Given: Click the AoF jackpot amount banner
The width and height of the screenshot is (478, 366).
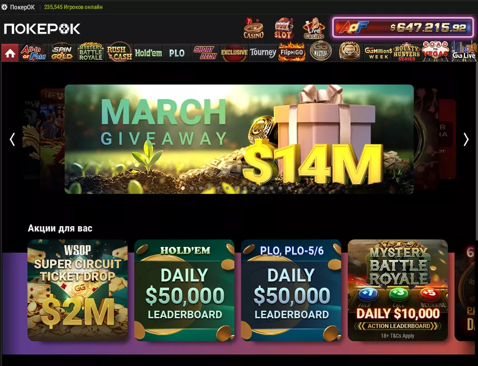Looking at the screenshot, I should click(403, 28).
